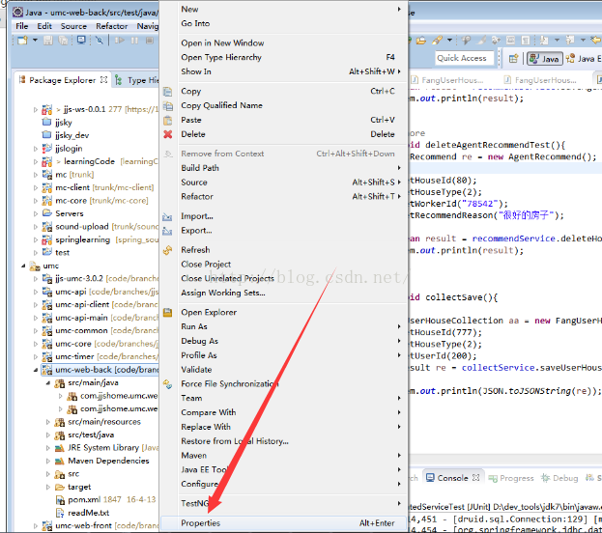Click the Quick Access search field

(x=464, y=58)
